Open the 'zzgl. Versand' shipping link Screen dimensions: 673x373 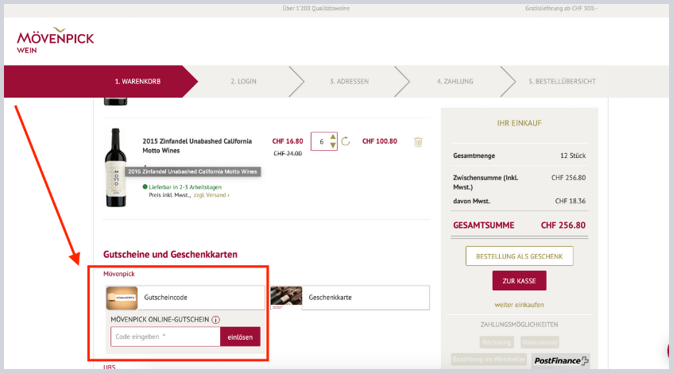211,195
